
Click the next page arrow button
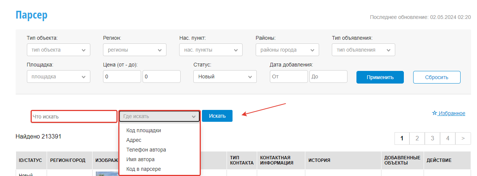pyautogui.click(x=463, y=138)
